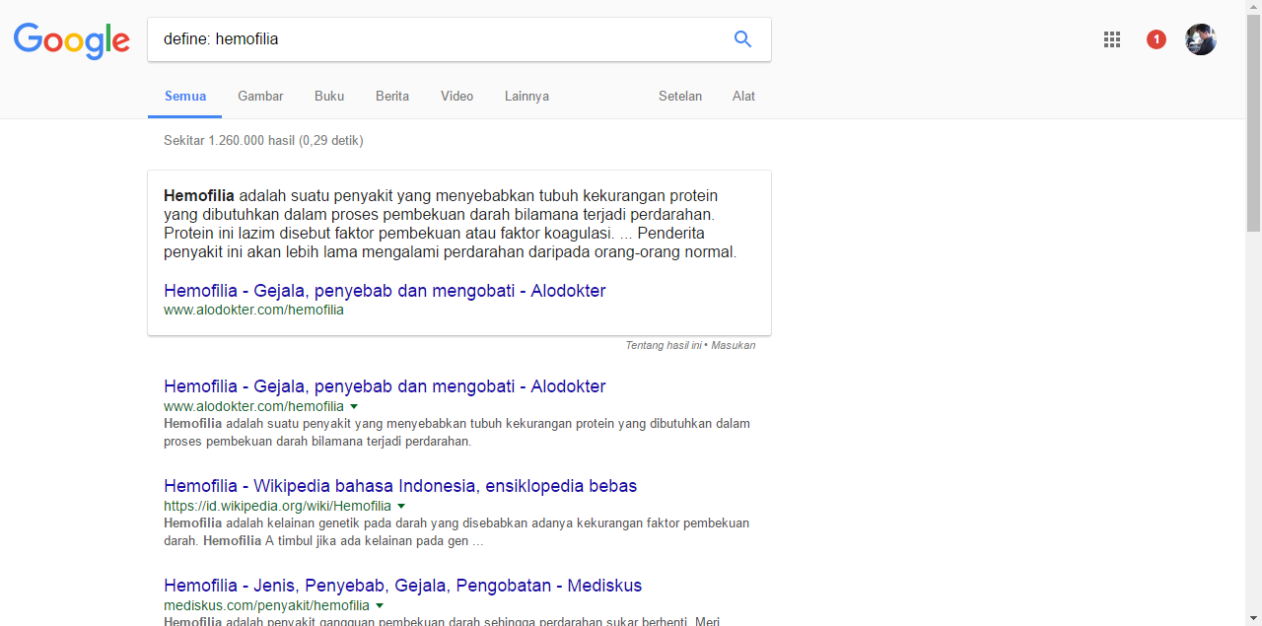Image resolution: width=1262 pixels, height=626 pixels.
Task: Click the search magnifier icon
Action: [742, 39]
